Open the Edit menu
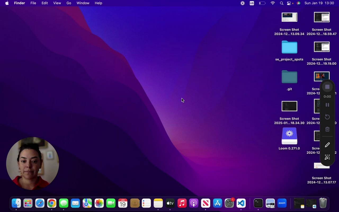Viewport: 339px width, 212px height. 44,3
